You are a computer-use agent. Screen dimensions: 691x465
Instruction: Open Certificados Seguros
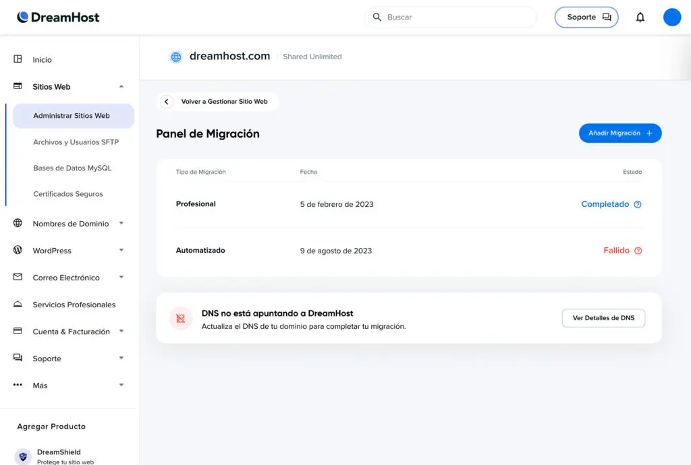(68, 194)
